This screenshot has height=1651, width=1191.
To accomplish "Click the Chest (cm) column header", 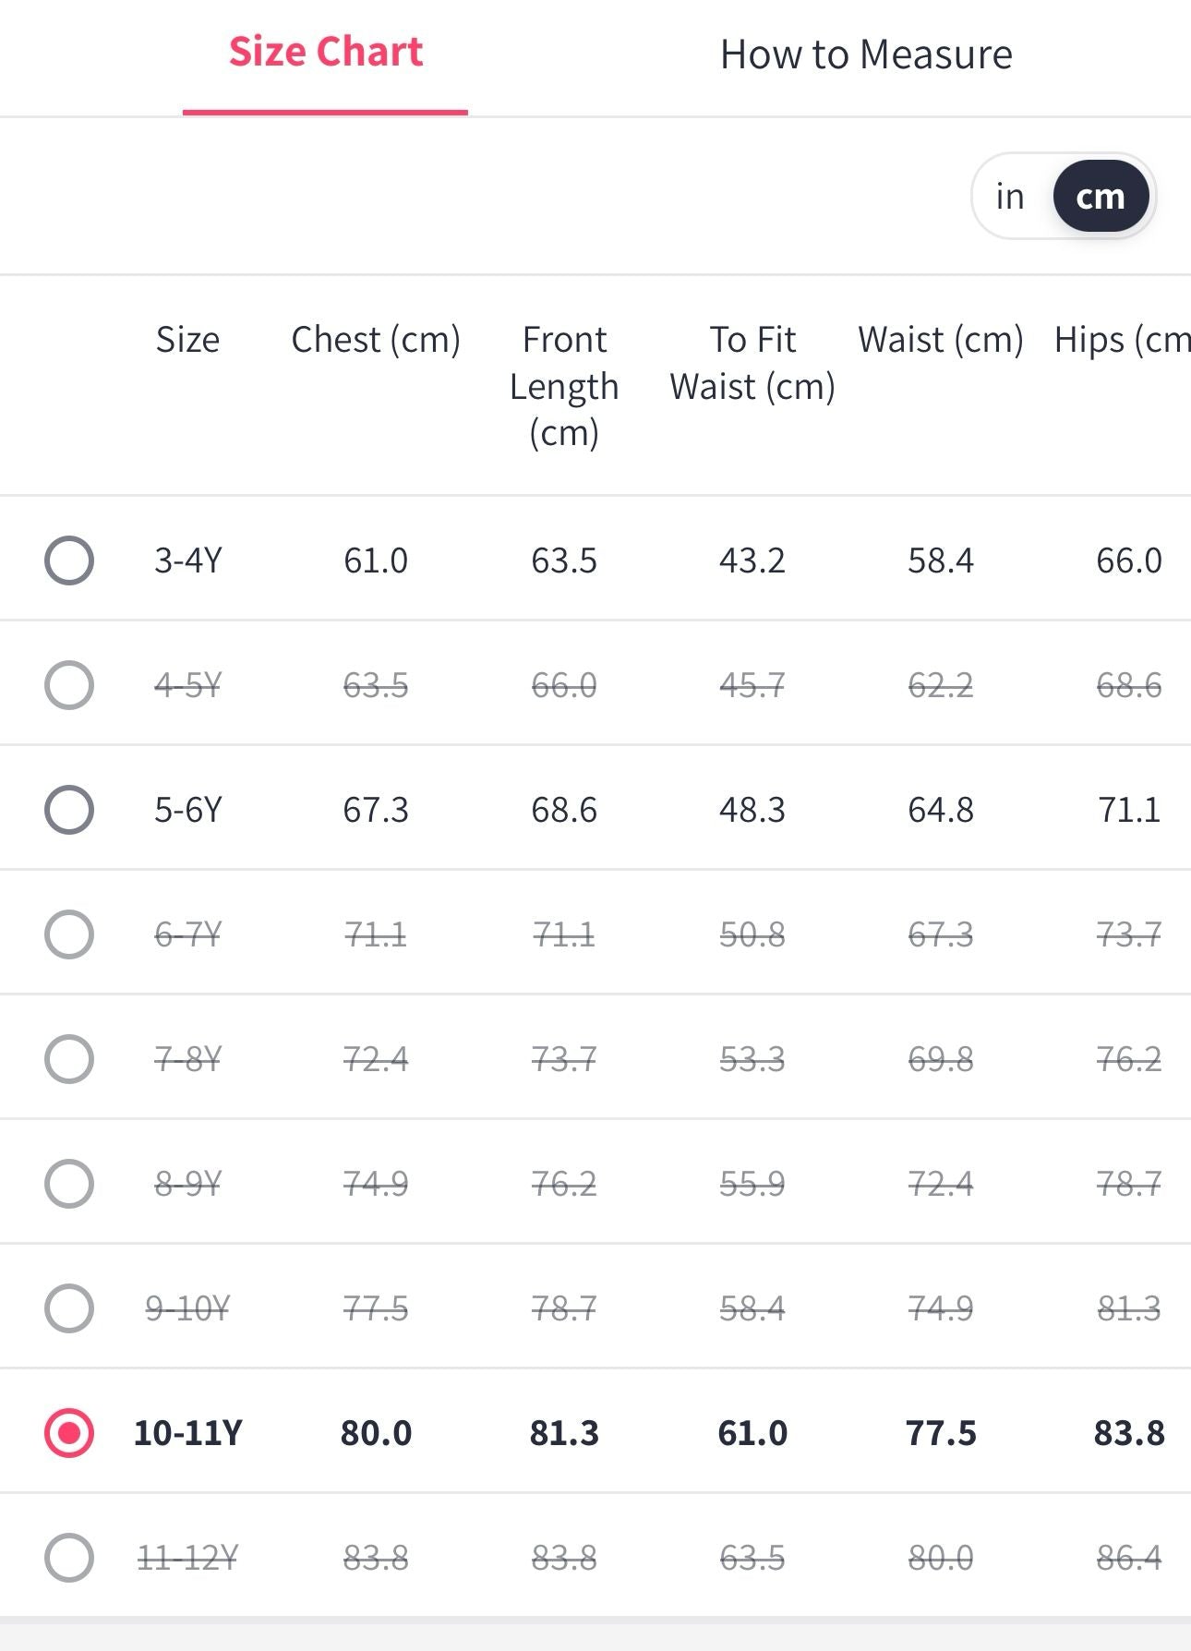I will click(376, 340).
